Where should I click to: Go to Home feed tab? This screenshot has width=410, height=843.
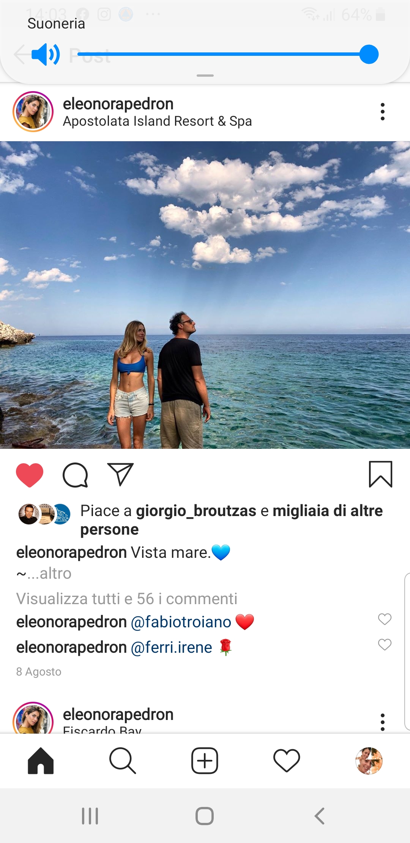pos(41,761)
